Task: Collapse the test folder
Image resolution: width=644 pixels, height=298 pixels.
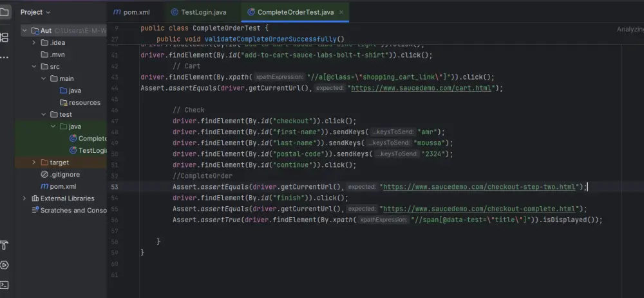Action: [x=43, y=114]
